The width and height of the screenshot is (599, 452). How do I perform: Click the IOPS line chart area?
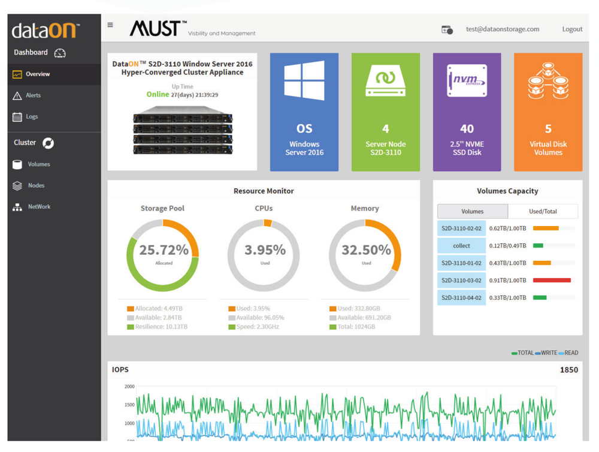pyautogui.click(x=346, y=414)
